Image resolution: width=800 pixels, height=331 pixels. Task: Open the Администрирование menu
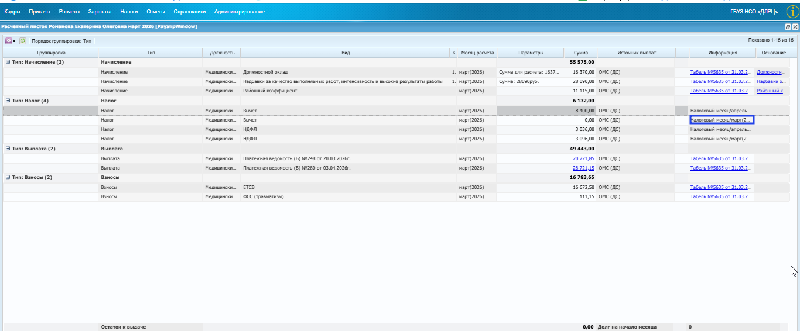pyautogui.click(x=239, y=12)
